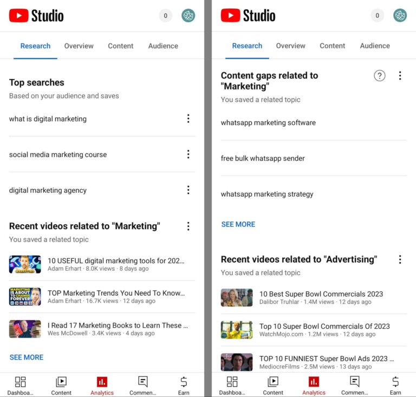Open "10 USEFUL digital marketing tools" video thumbnail

tap(25, 264)
